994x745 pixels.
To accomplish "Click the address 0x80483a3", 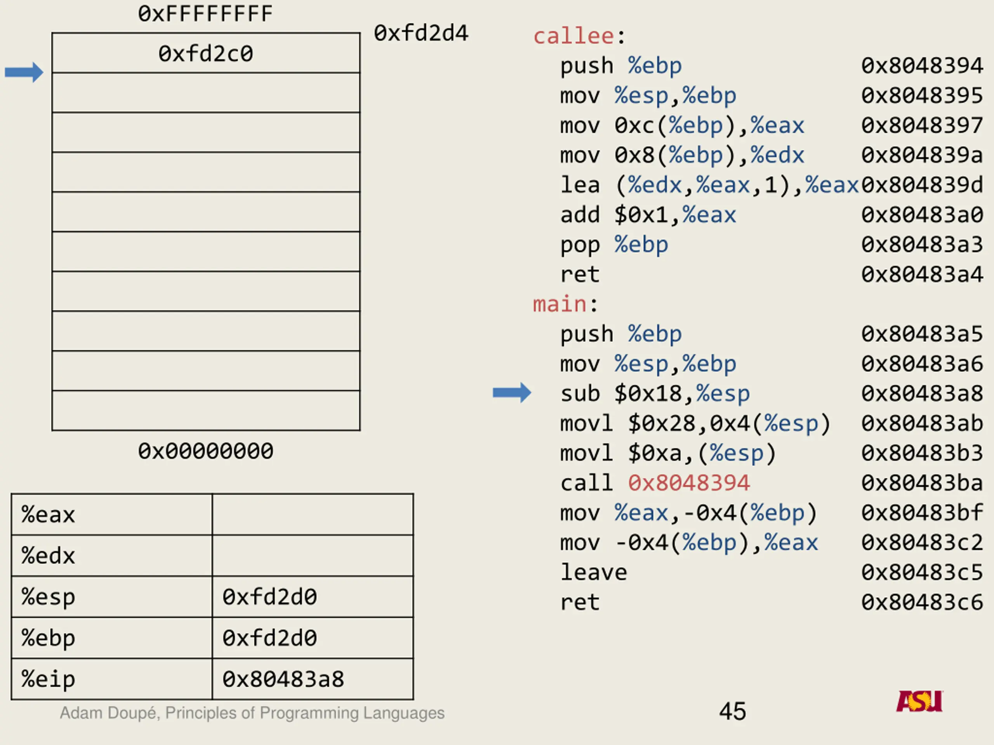I will pos(922,245).
